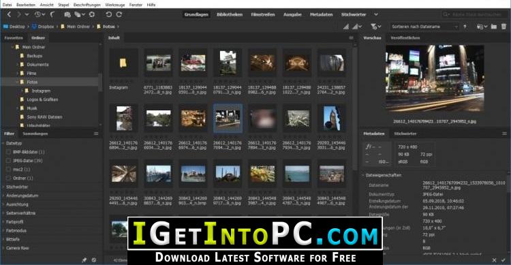
Task: Click the refine loop icon
Action: (x=92, y=14)
